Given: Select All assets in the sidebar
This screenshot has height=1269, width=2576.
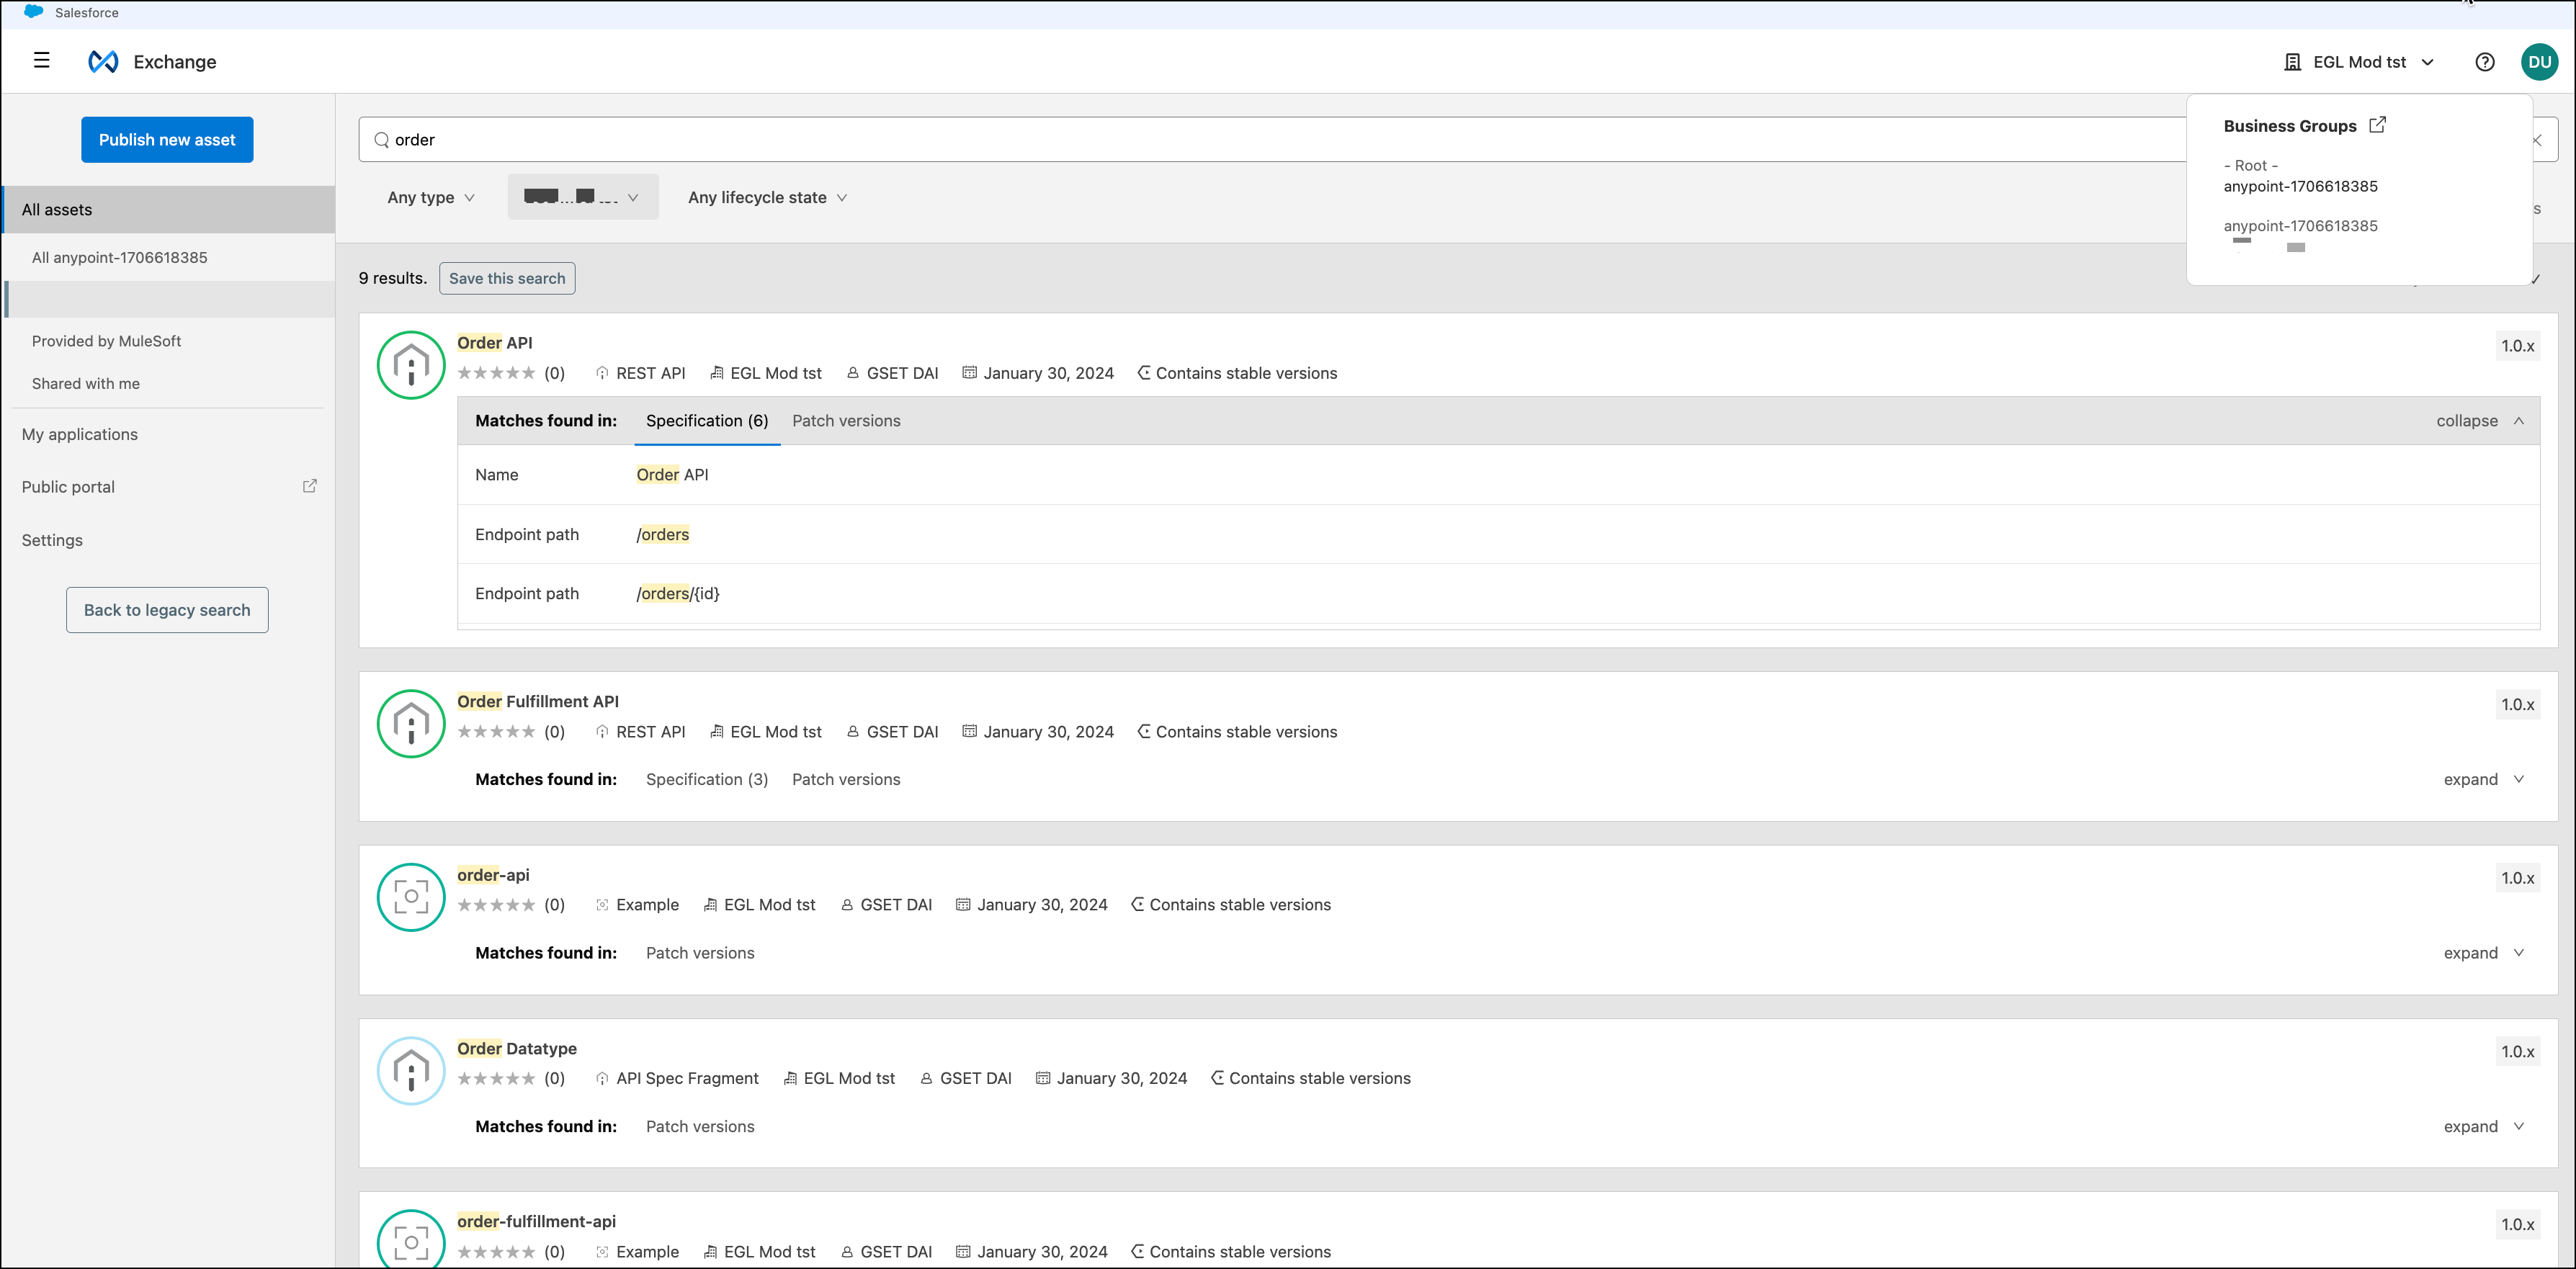Looking at the screenshot, I should 168,210.
